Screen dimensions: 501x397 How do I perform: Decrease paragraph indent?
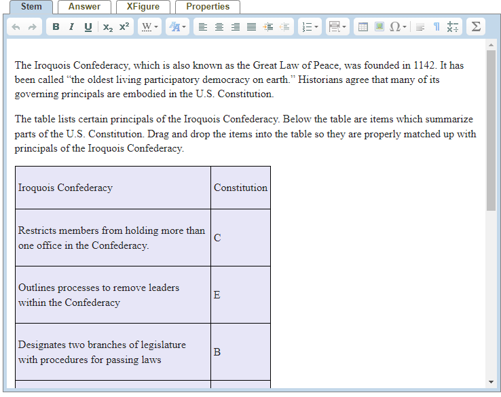pyautogui.click(x=284, y=27)
